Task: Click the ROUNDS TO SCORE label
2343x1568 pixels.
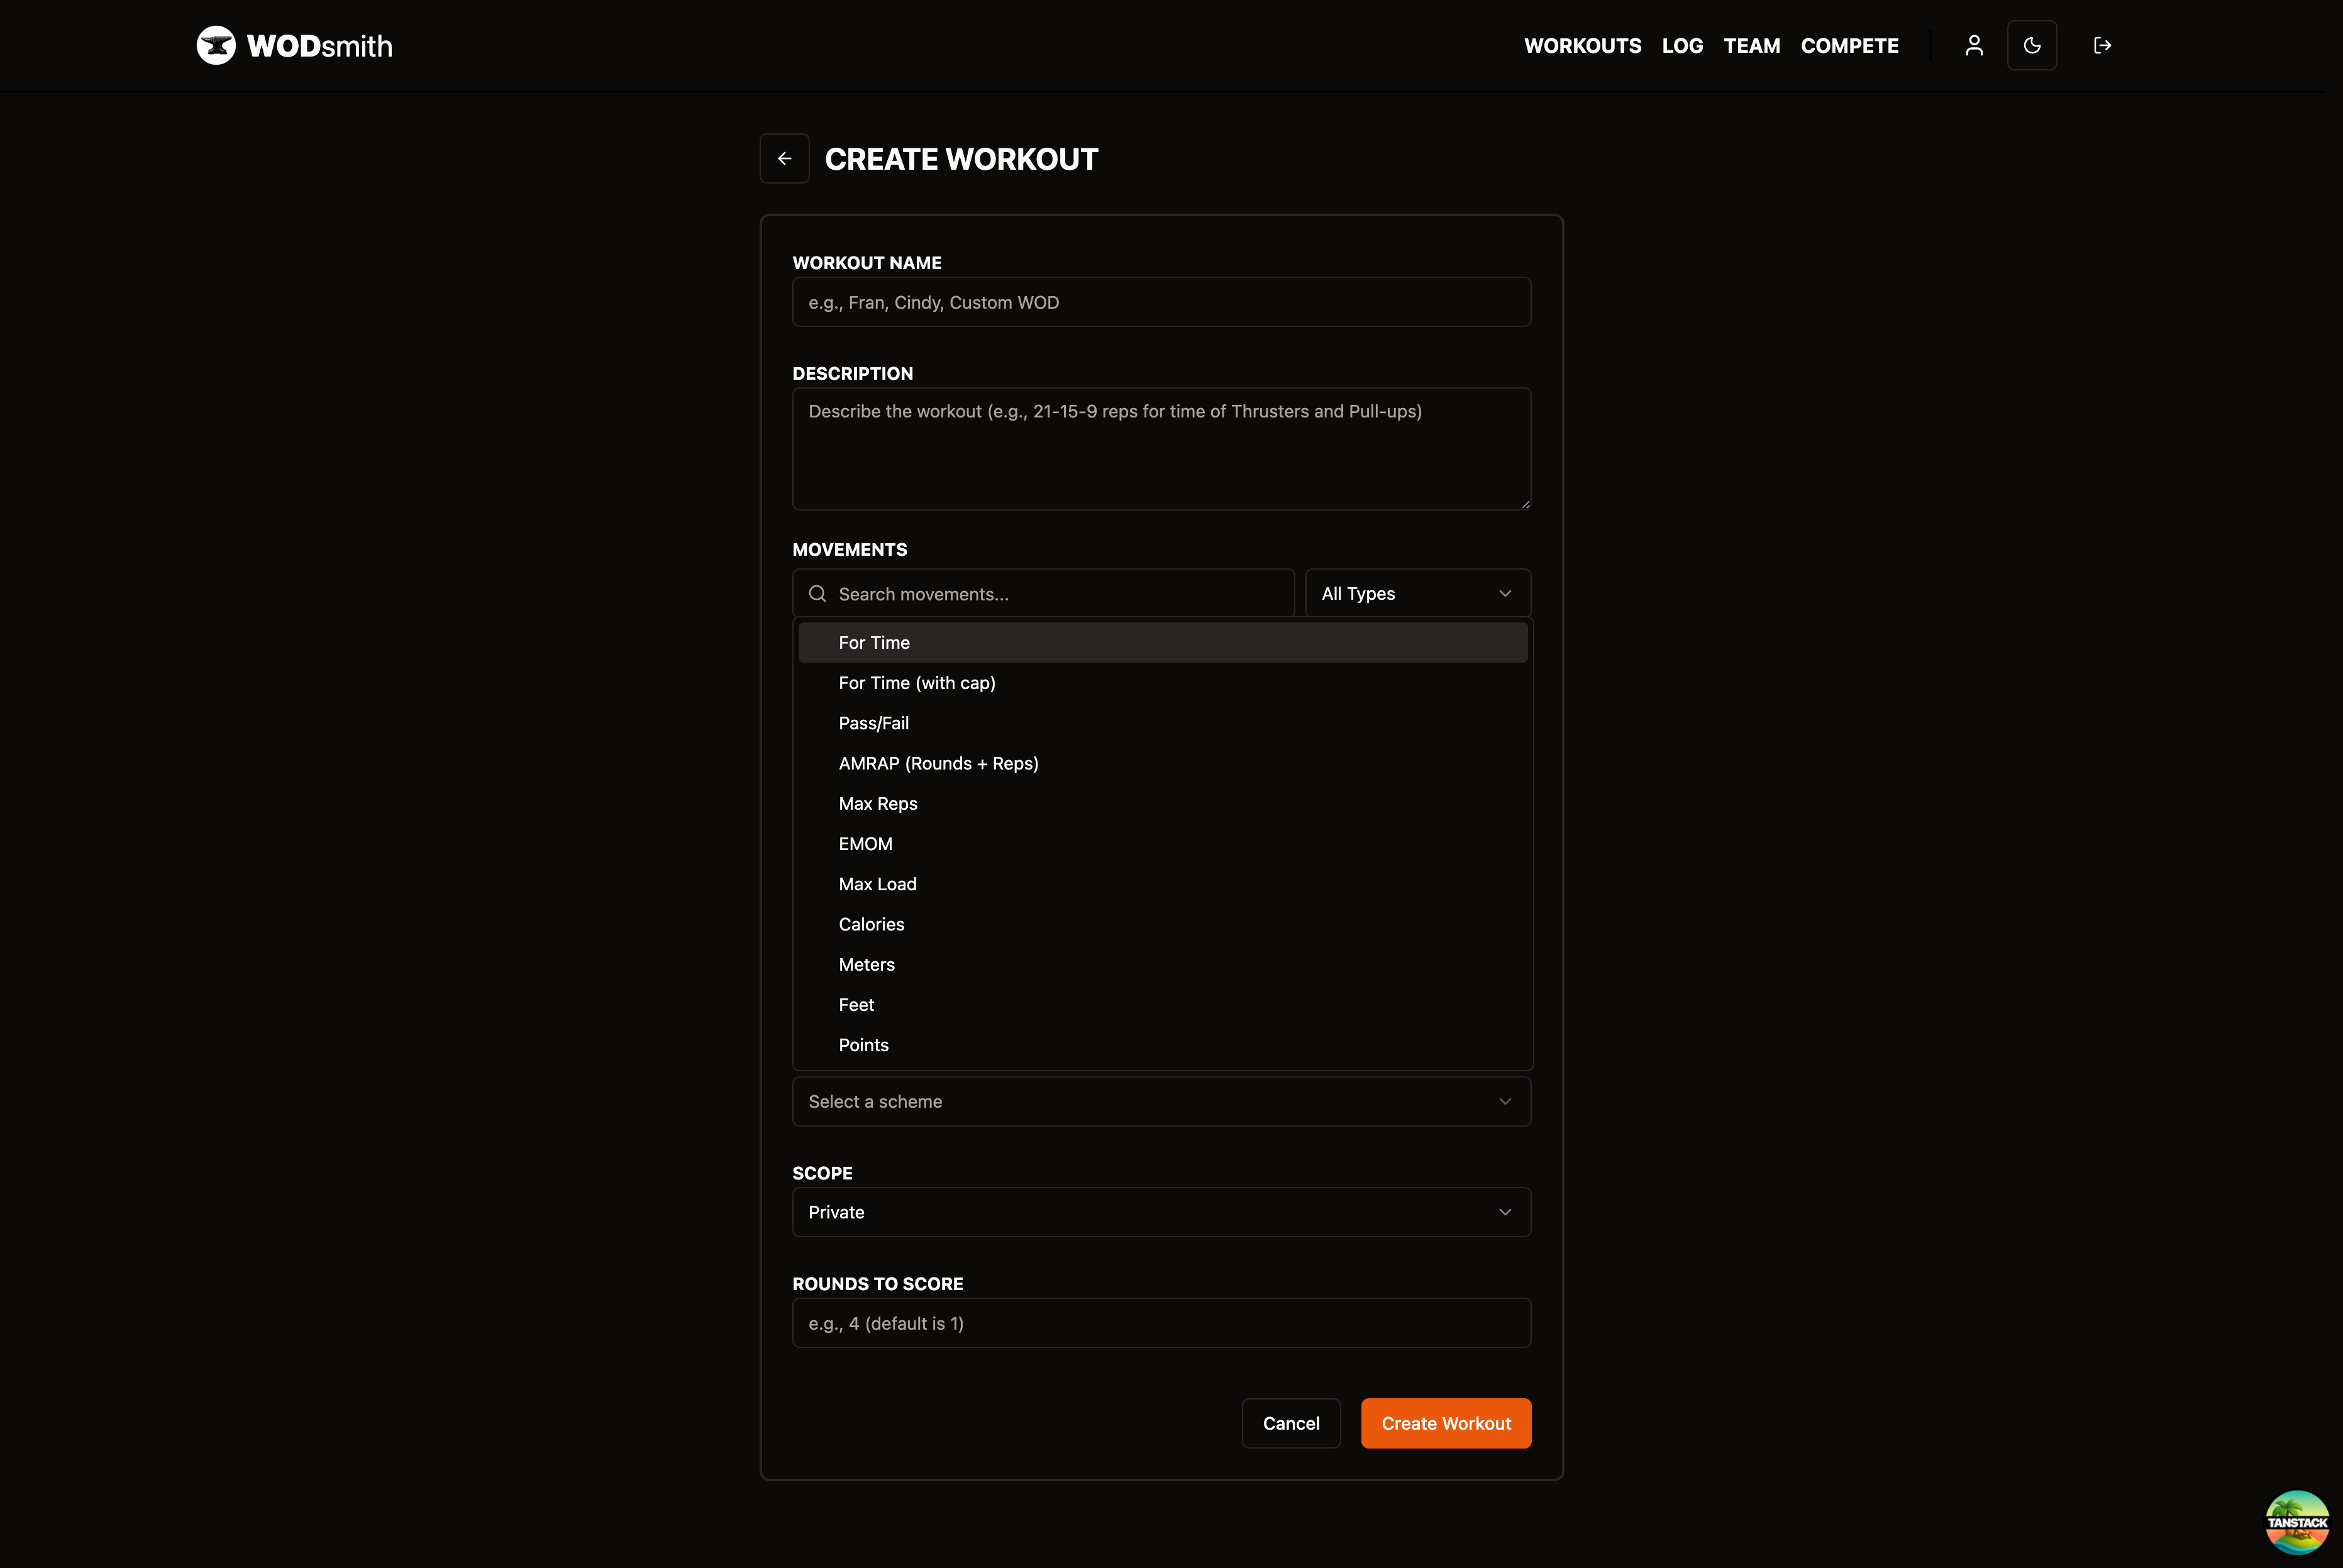Action: [x=878, y=1284]
